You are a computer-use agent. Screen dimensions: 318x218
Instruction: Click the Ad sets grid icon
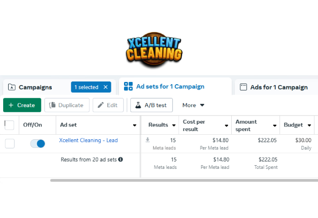128,86
